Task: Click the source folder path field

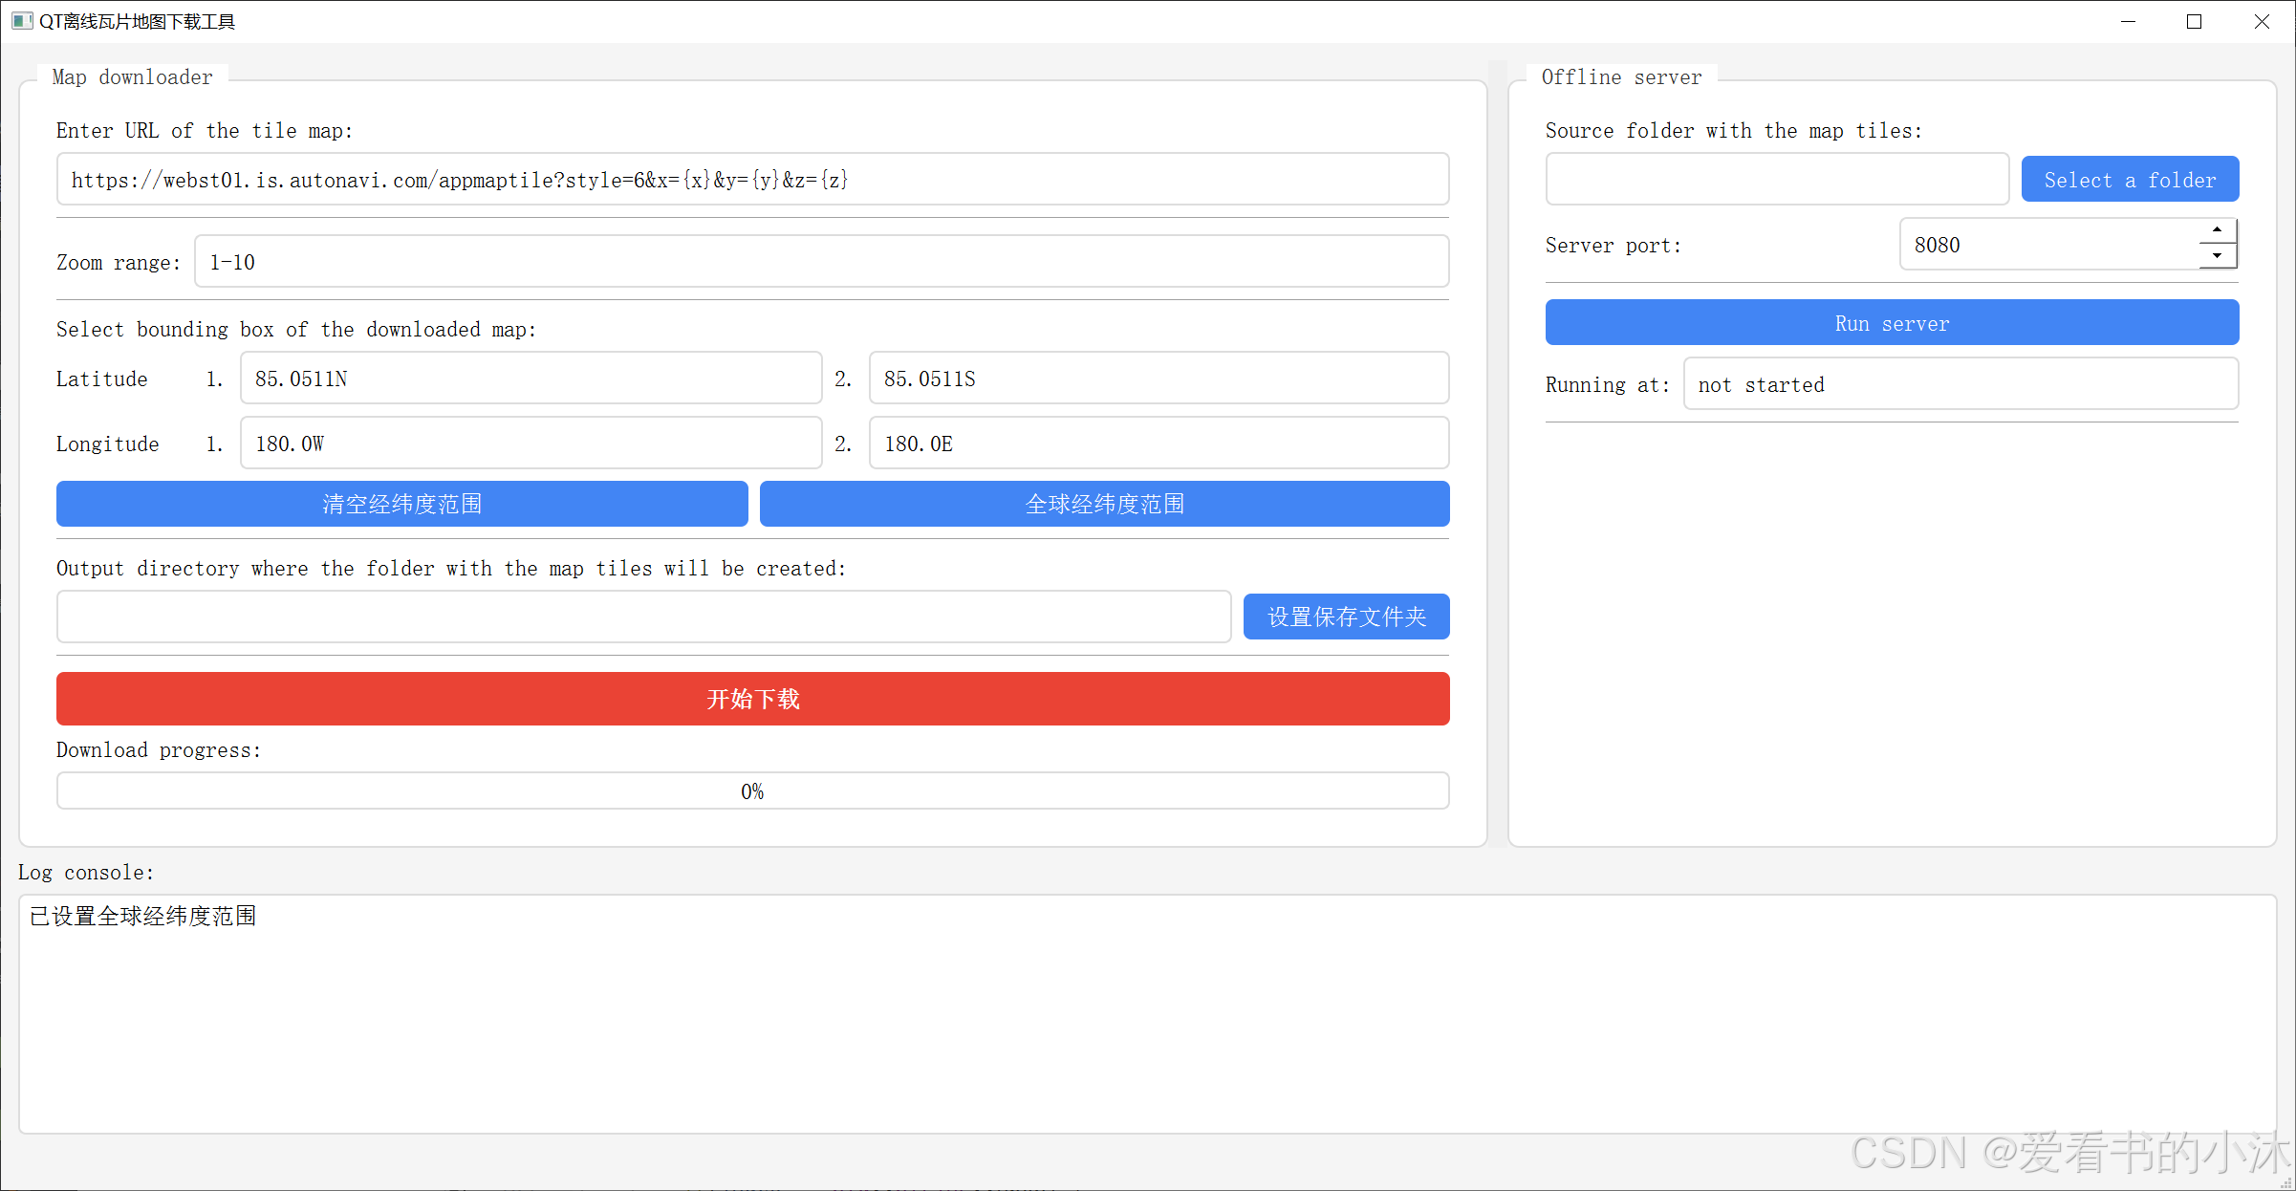Action: (1777, 180)
